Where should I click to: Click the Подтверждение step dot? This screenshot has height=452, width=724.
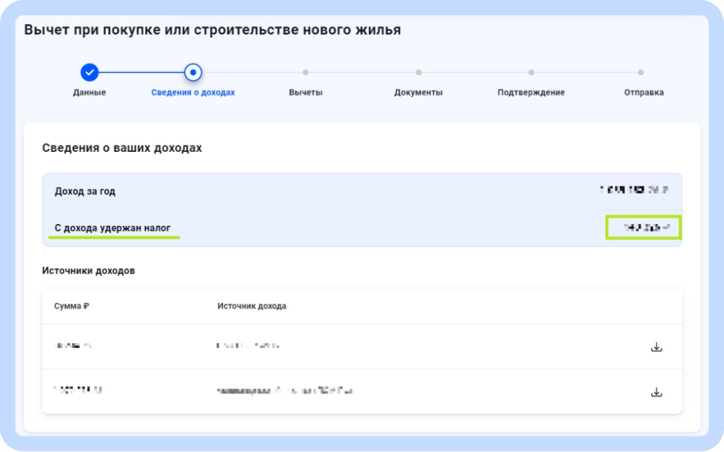[x=531, y=71]
